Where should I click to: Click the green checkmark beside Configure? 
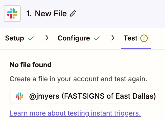tap(97, 38)
